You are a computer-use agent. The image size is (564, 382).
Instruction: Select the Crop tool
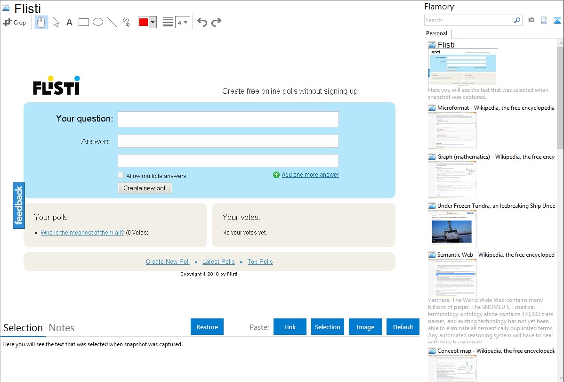tap(15, 22)
